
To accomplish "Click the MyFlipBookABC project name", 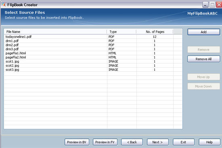I will 203,13.
